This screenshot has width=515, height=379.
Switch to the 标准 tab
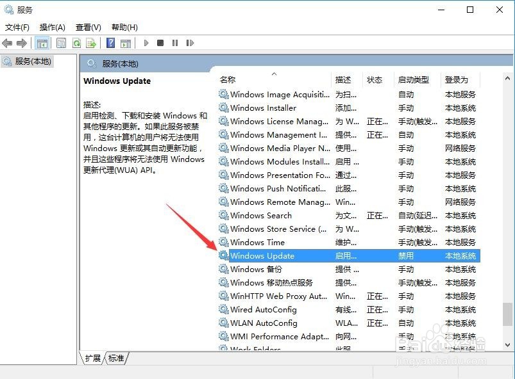pyautogui.click(x=116, y=358)
